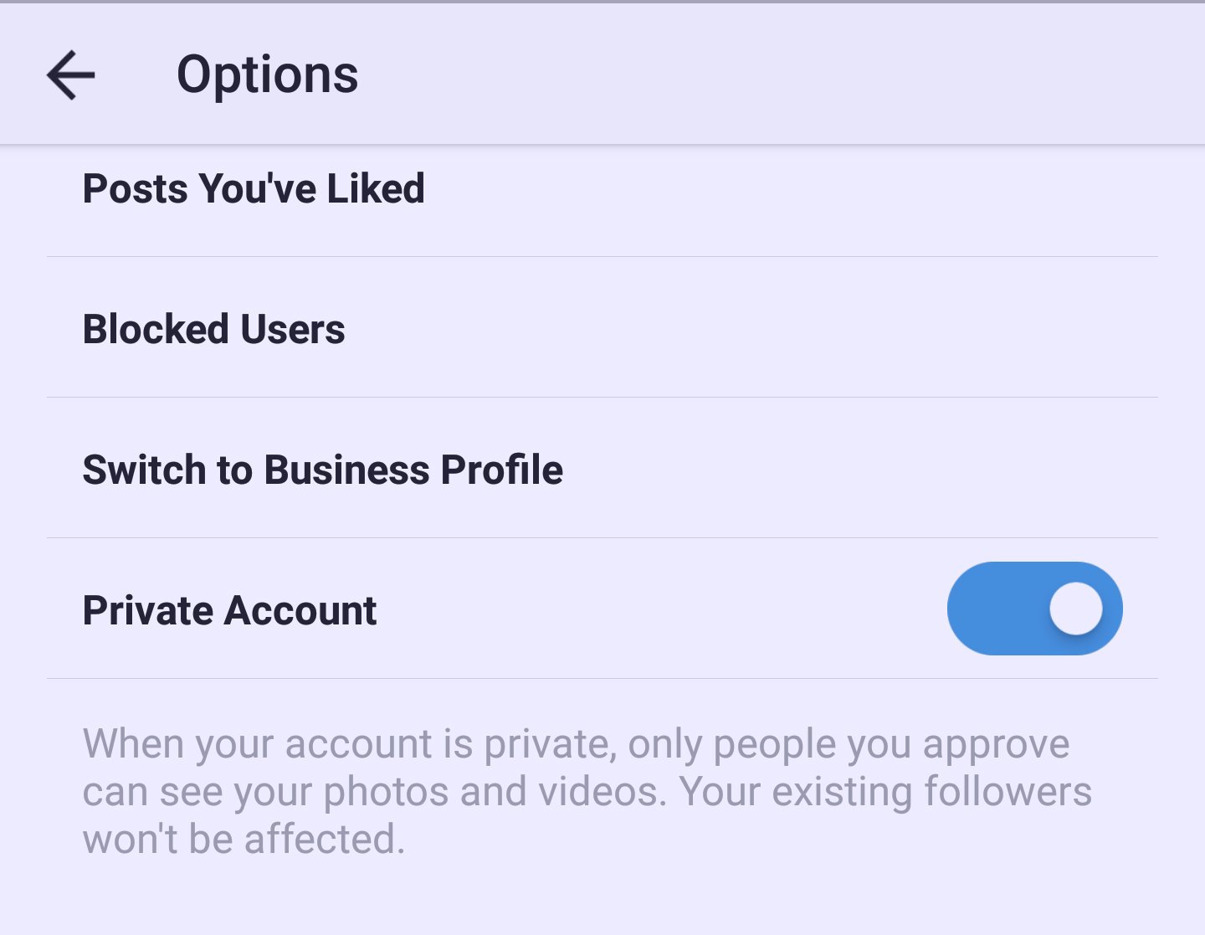The width and height of the screenshot is (1205, 935).
Task: Click the private account description text
Action: 586,790
